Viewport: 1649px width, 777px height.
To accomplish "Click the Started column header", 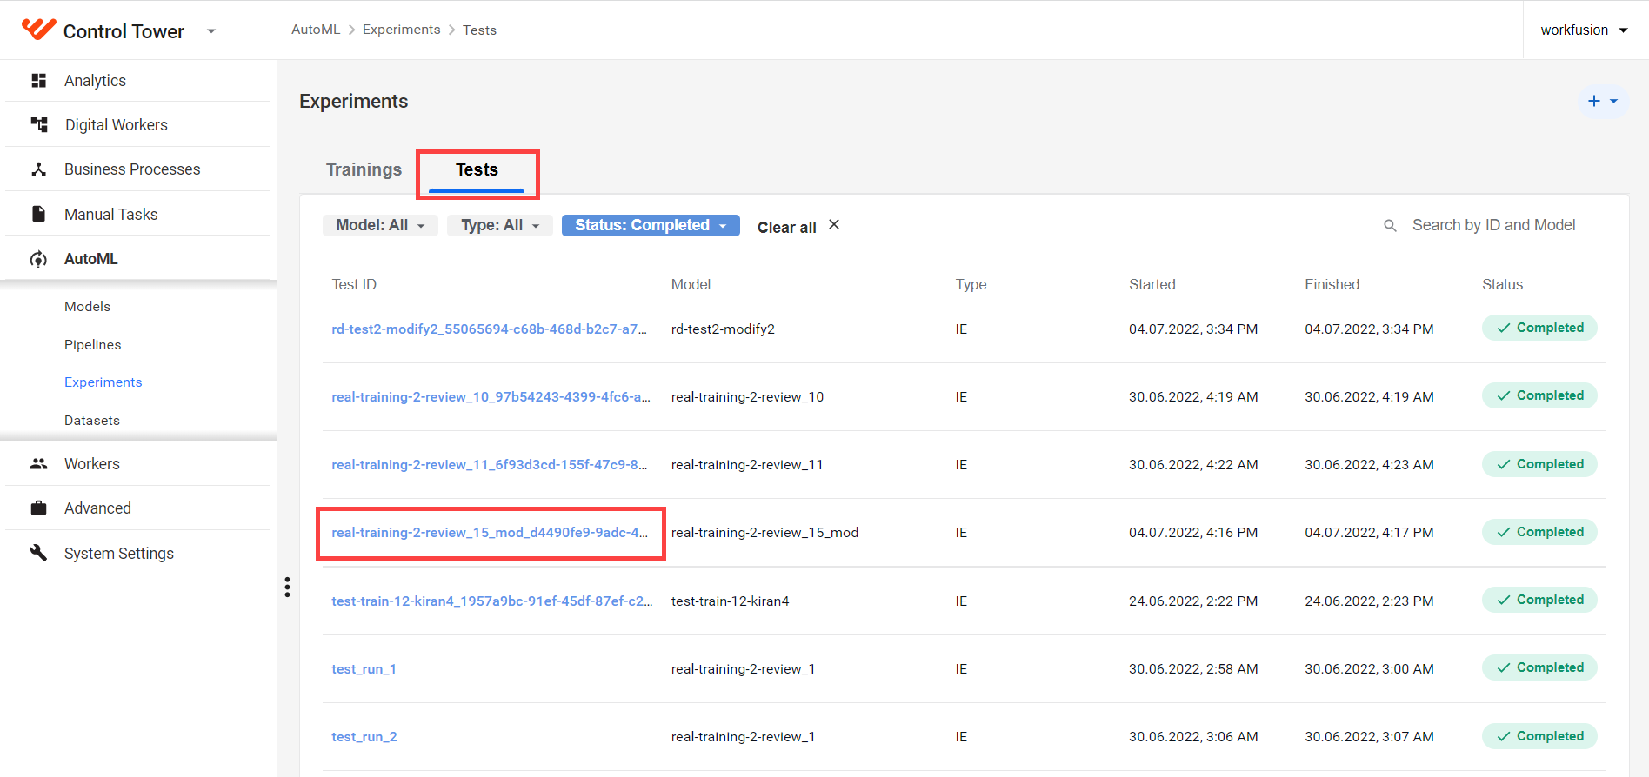I will [1152, 284].
